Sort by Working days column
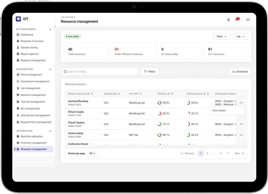Viewport: 268px width, 194px height. pos(119,94)
